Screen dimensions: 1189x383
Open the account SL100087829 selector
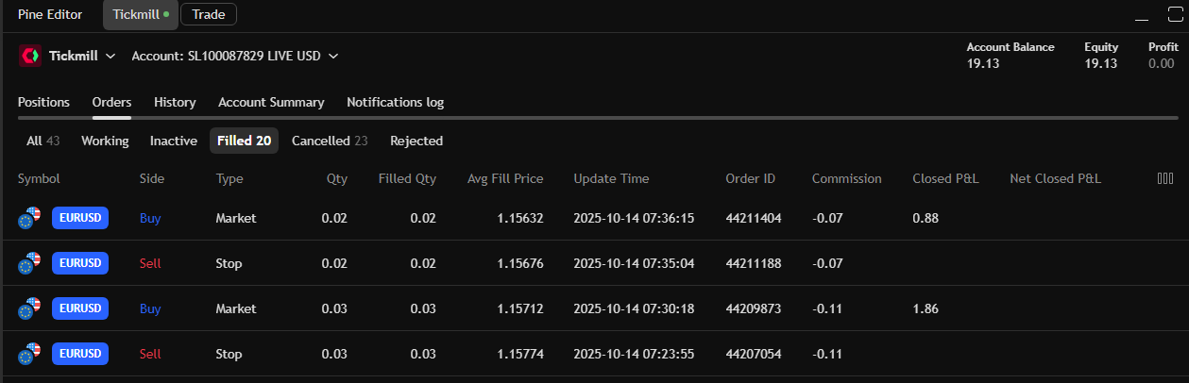click(234, 57)
